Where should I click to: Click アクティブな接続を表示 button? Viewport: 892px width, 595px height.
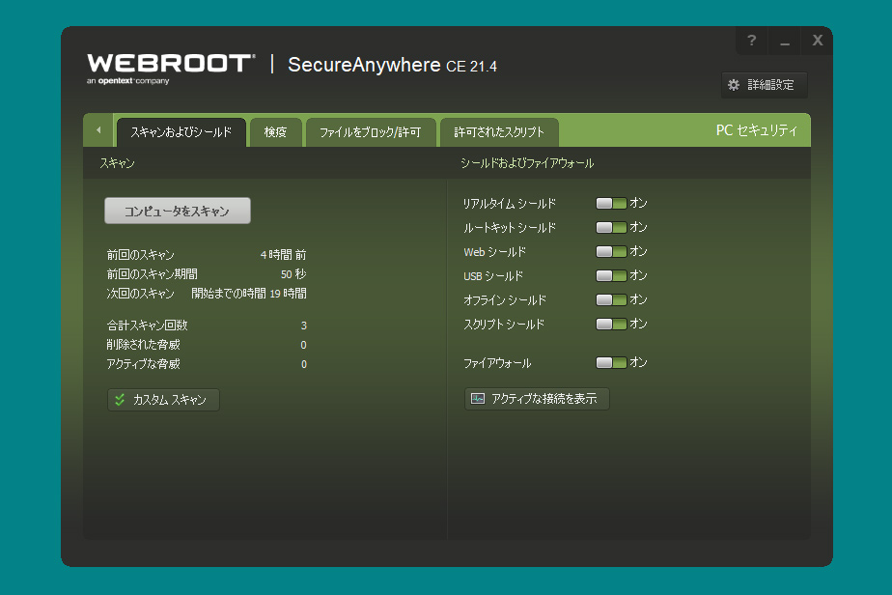[x=537, y=399]
